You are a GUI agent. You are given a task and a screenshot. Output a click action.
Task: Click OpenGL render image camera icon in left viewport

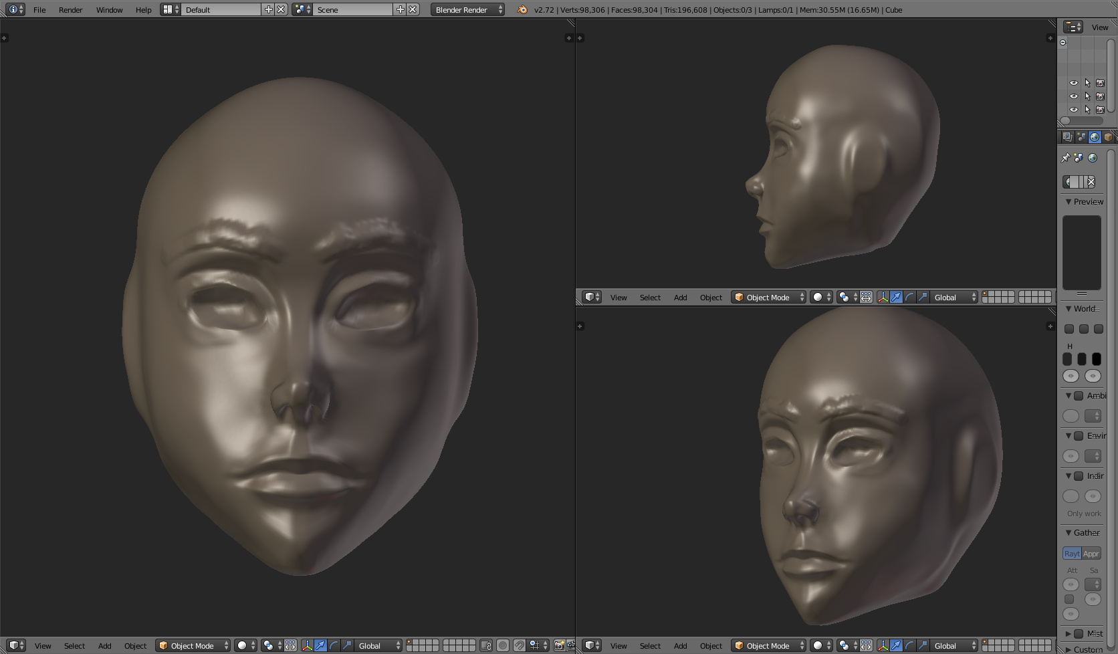pos(559,645)
